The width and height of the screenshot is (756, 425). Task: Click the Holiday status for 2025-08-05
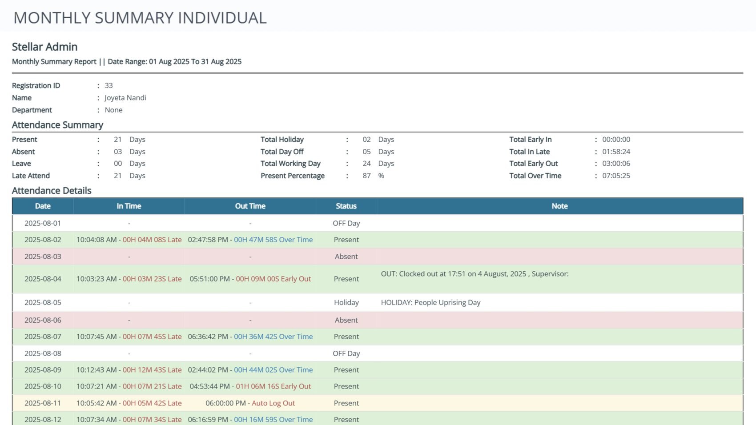346,302
